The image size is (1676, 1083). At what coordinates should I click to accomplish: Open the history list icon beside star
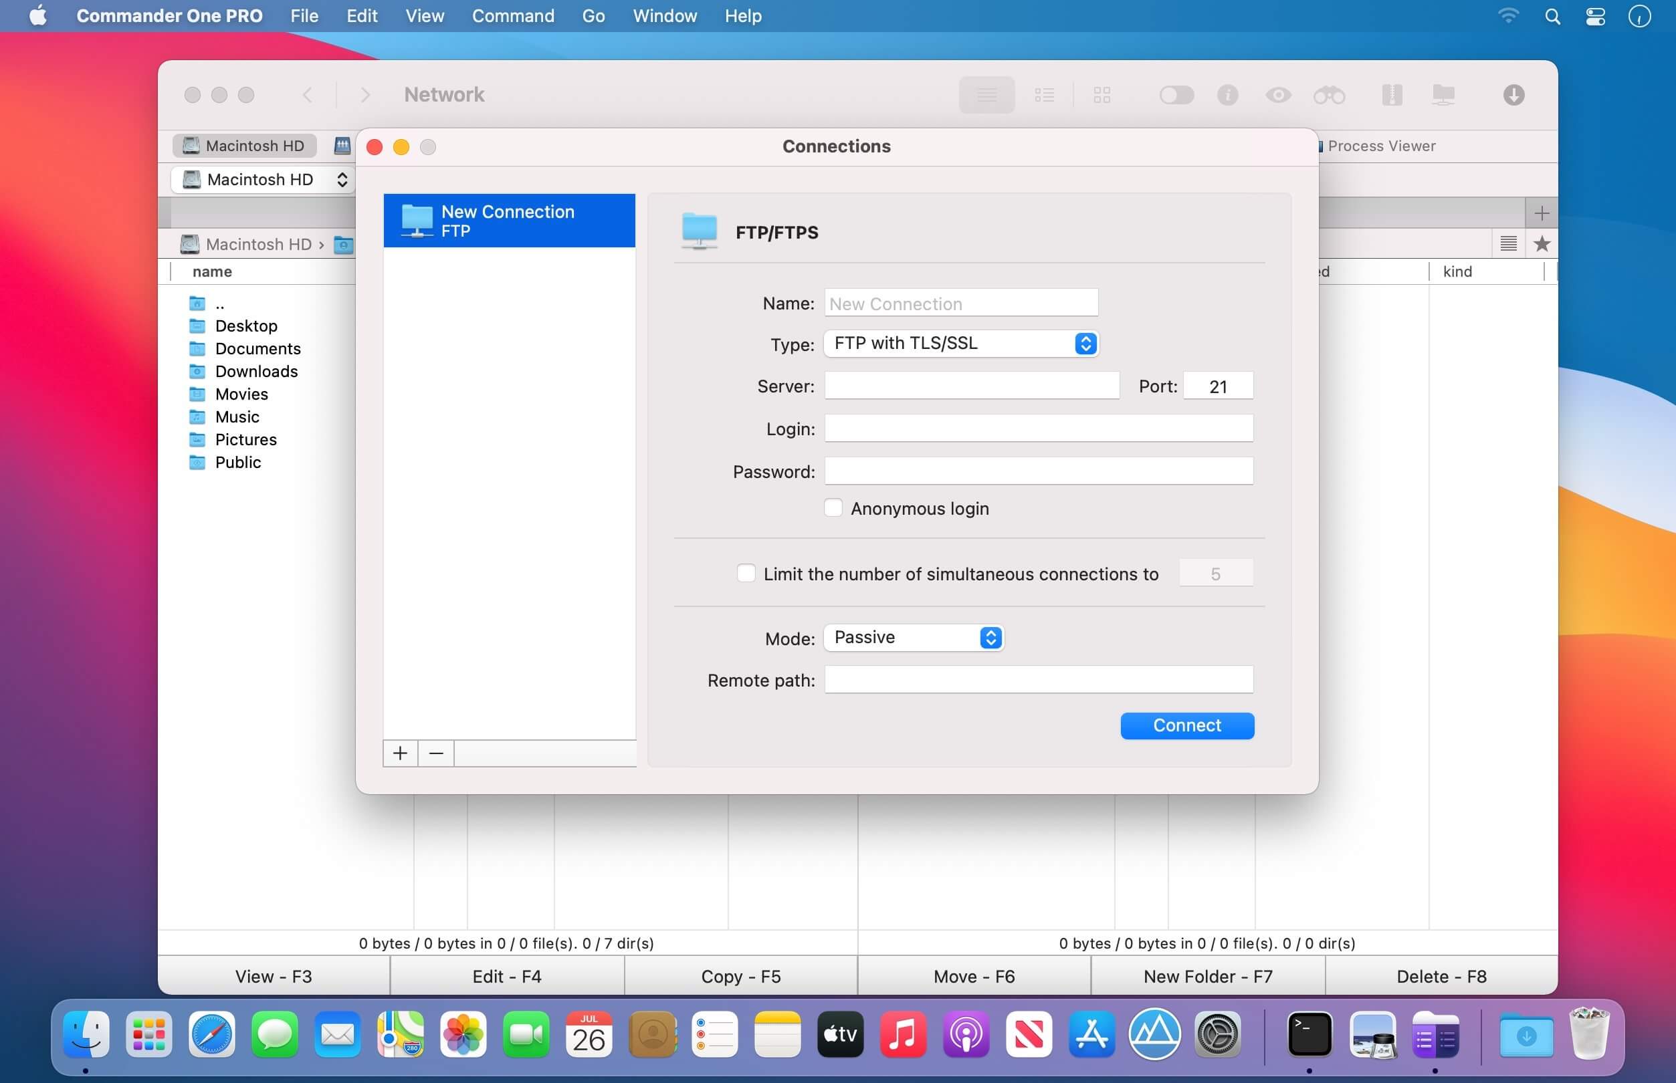coord(1508,244)
